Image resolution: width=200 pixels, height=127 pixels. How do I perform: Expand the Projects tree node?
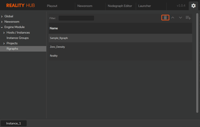4,43
